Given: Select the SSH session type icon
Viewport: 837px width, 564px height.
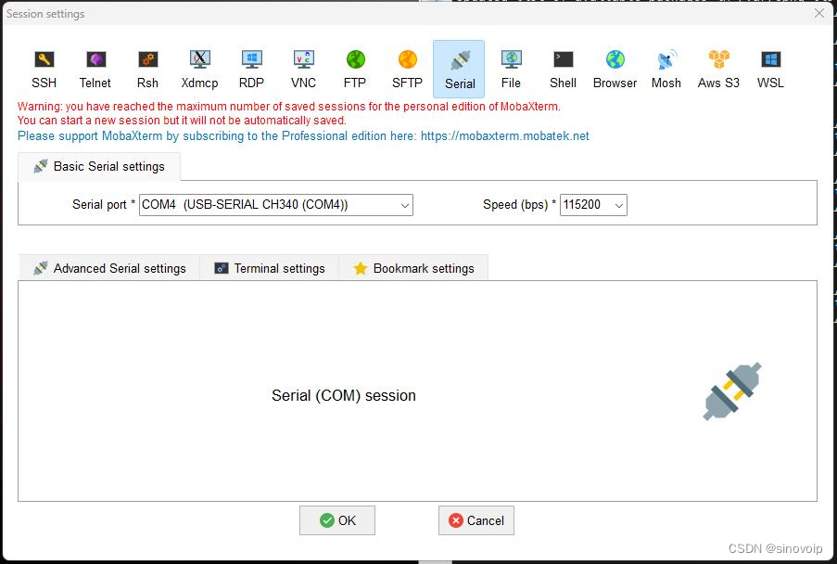Looking at the screenshot, I should point(44,69).
